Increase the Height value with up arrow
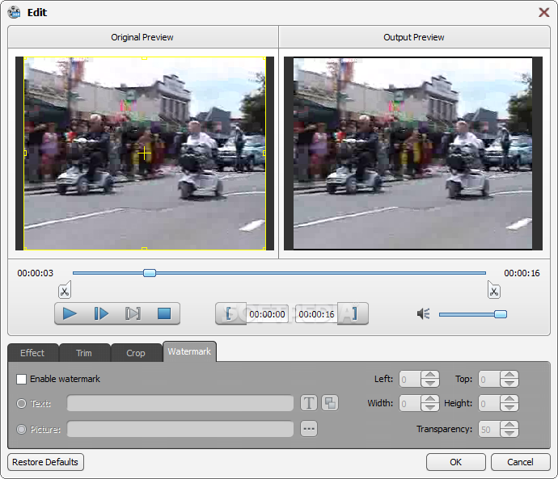558x479 pixels. click(509, 399)
